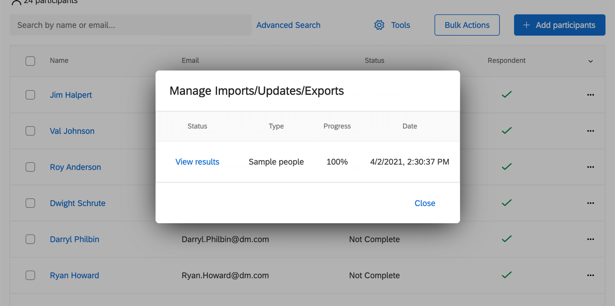This screenshot has height=306, width=615.
Task: Click the 4/2/2021, 2:30:37 PM date cell
Action: click(410, 162)
